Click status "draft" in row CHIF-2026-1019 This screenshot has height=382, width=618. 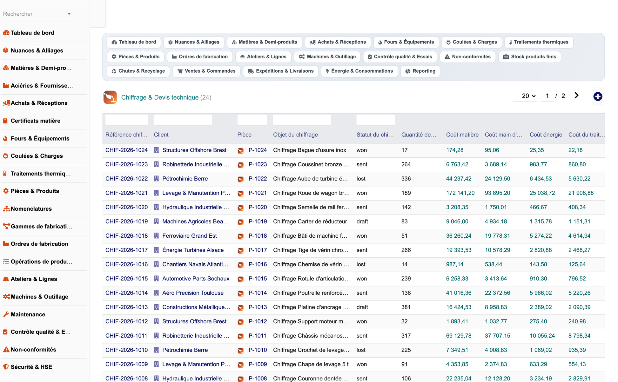click(x=362, y=221)
